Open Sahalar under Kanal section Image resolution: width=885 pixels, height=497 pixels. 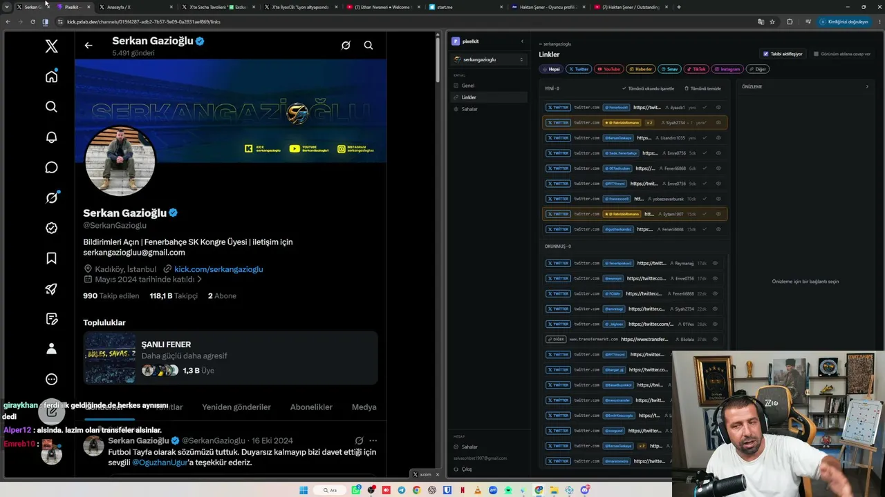click(489, 109)
